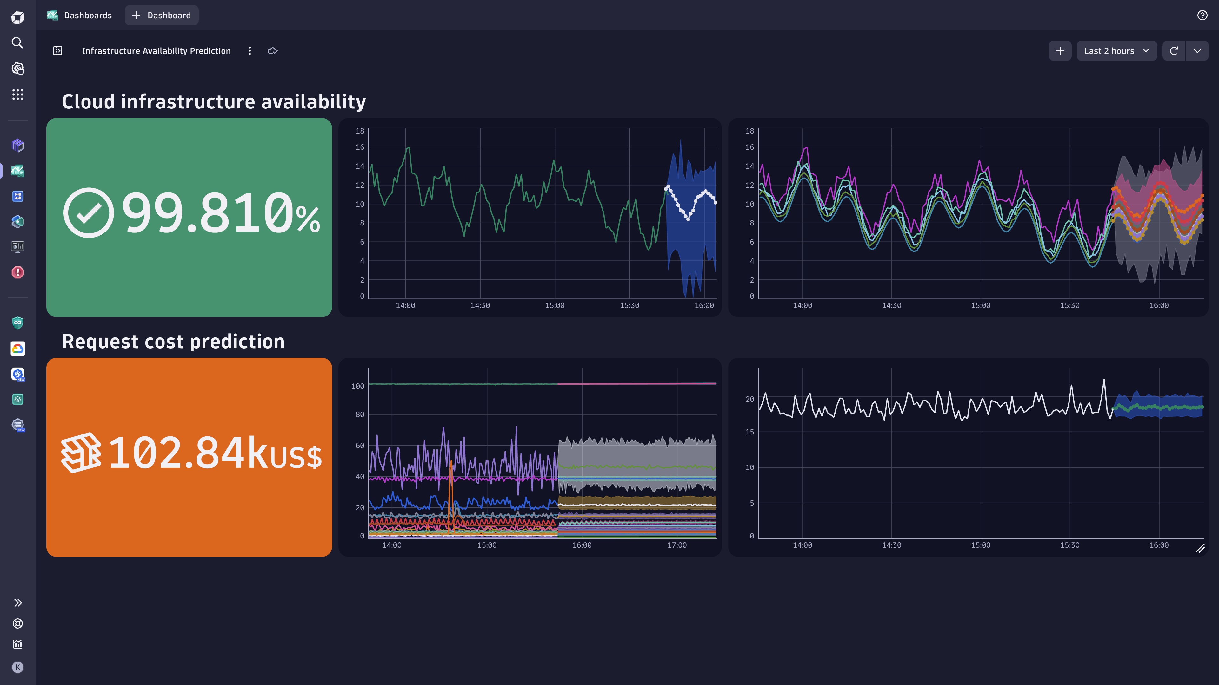This screenshot has height=685, width=1219.
Task: Select the Kubernetes app in sidebar
Action: [x=17, y=375]
